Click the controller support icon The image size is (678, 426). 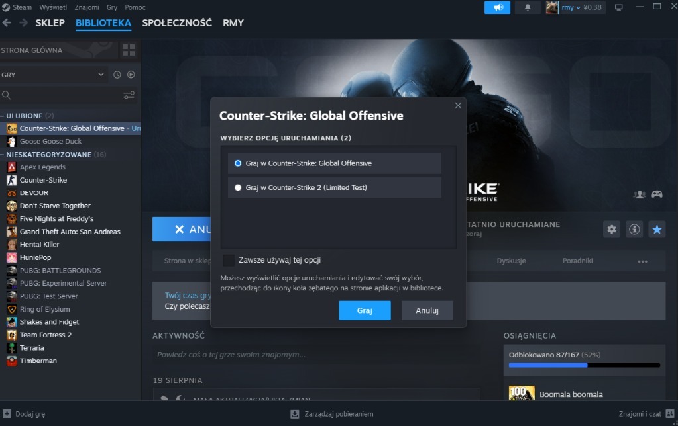point(657,194)
